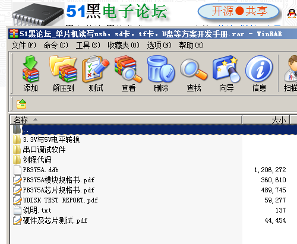Click size value 59,277
This screenshot has width=297, height=244.
[275, 200]
